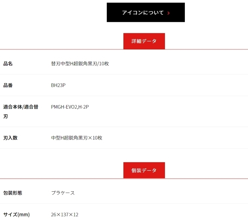The width and height of the screenshot is (248, 220).
Task: Click the part number BH23P
Action: point(58,85)
